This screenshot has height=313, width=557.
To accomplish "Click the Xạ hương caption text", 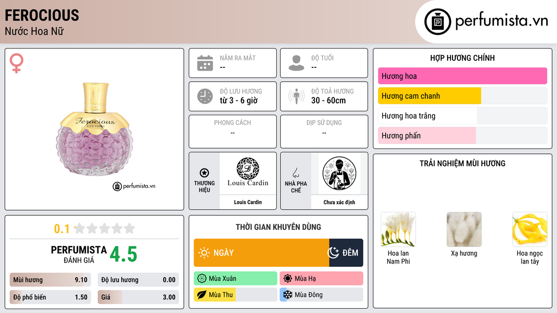I will [464, 253].
